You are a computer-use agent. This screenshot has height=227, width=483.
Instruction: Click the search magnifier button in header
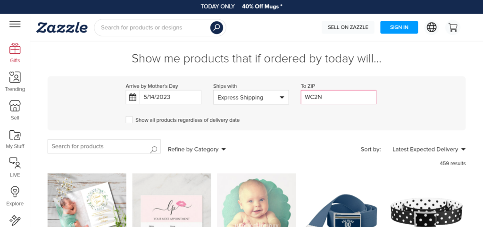pyautogui.click(x=217, y=27)
